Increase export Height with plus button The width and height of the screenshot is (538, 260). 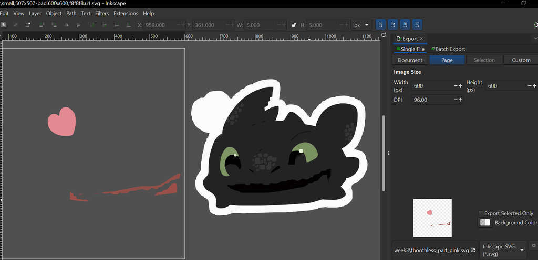click(534, 86)
